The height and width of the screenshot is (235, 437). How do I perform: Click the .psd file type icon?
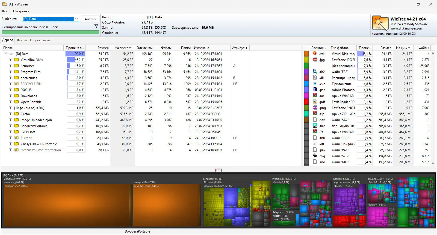pos(315,90)
